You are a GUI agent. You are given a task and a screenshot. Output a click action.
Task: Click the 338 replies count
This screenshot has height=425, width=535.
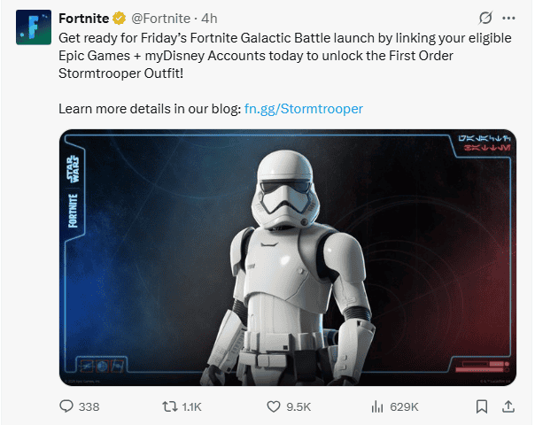[89, 406]
